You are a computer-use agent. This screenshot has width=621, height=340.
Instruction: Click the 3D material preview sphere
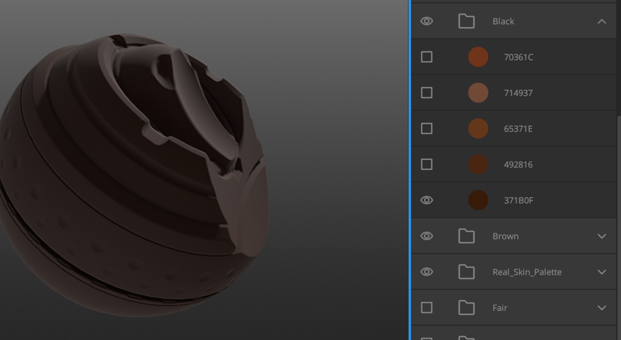[134, 176]
